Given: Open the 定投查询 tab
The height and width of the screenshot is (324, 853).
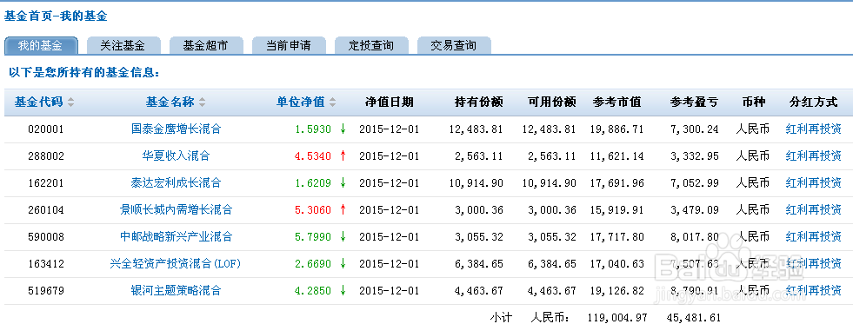Looking at the screenshot, I should point(371,46).
